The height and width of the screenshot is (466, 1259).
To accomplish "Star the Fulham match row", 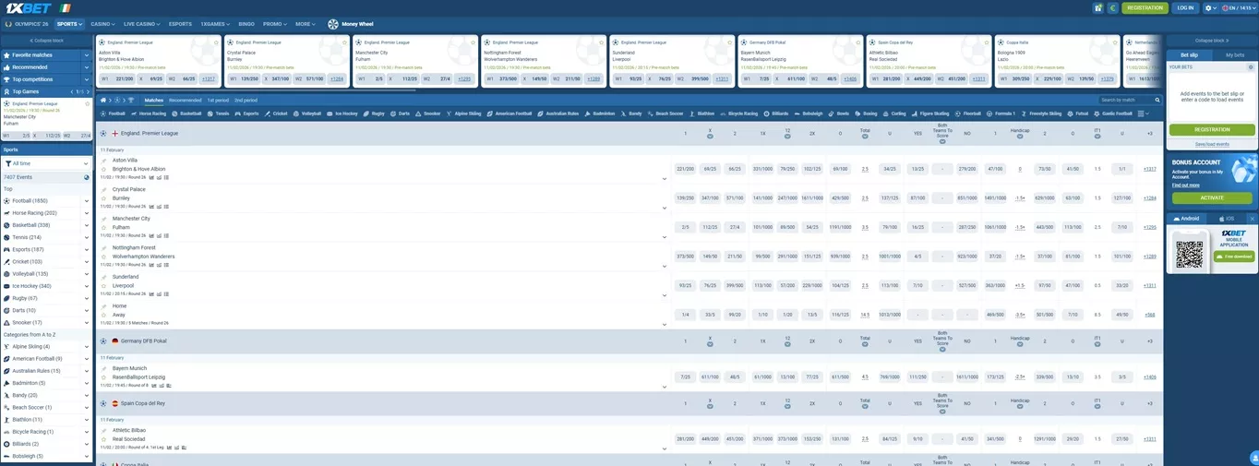I will point(104,227).
